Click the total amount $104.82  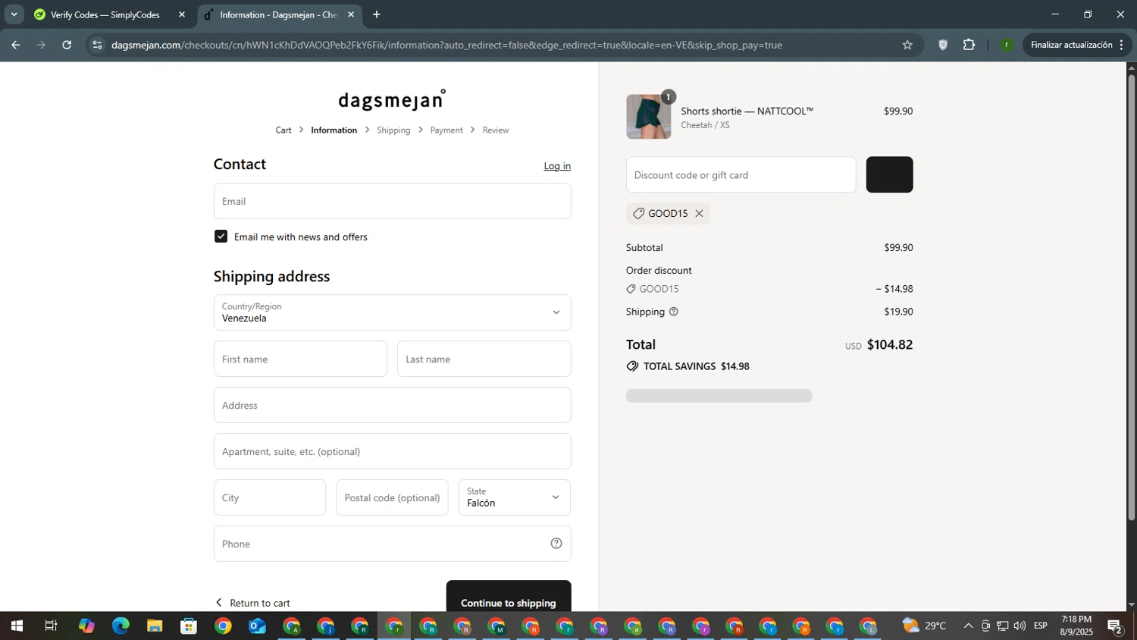click(x=890, y=344)
